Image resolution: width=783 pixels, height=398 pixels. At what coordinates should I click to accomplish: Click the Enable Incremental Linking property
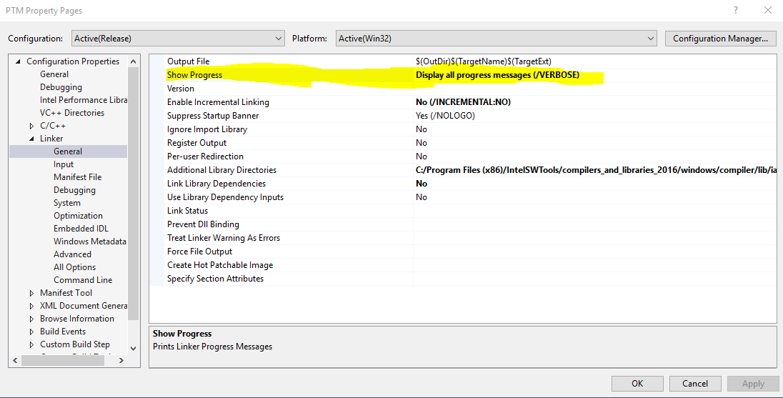click(x=218, y=102)
